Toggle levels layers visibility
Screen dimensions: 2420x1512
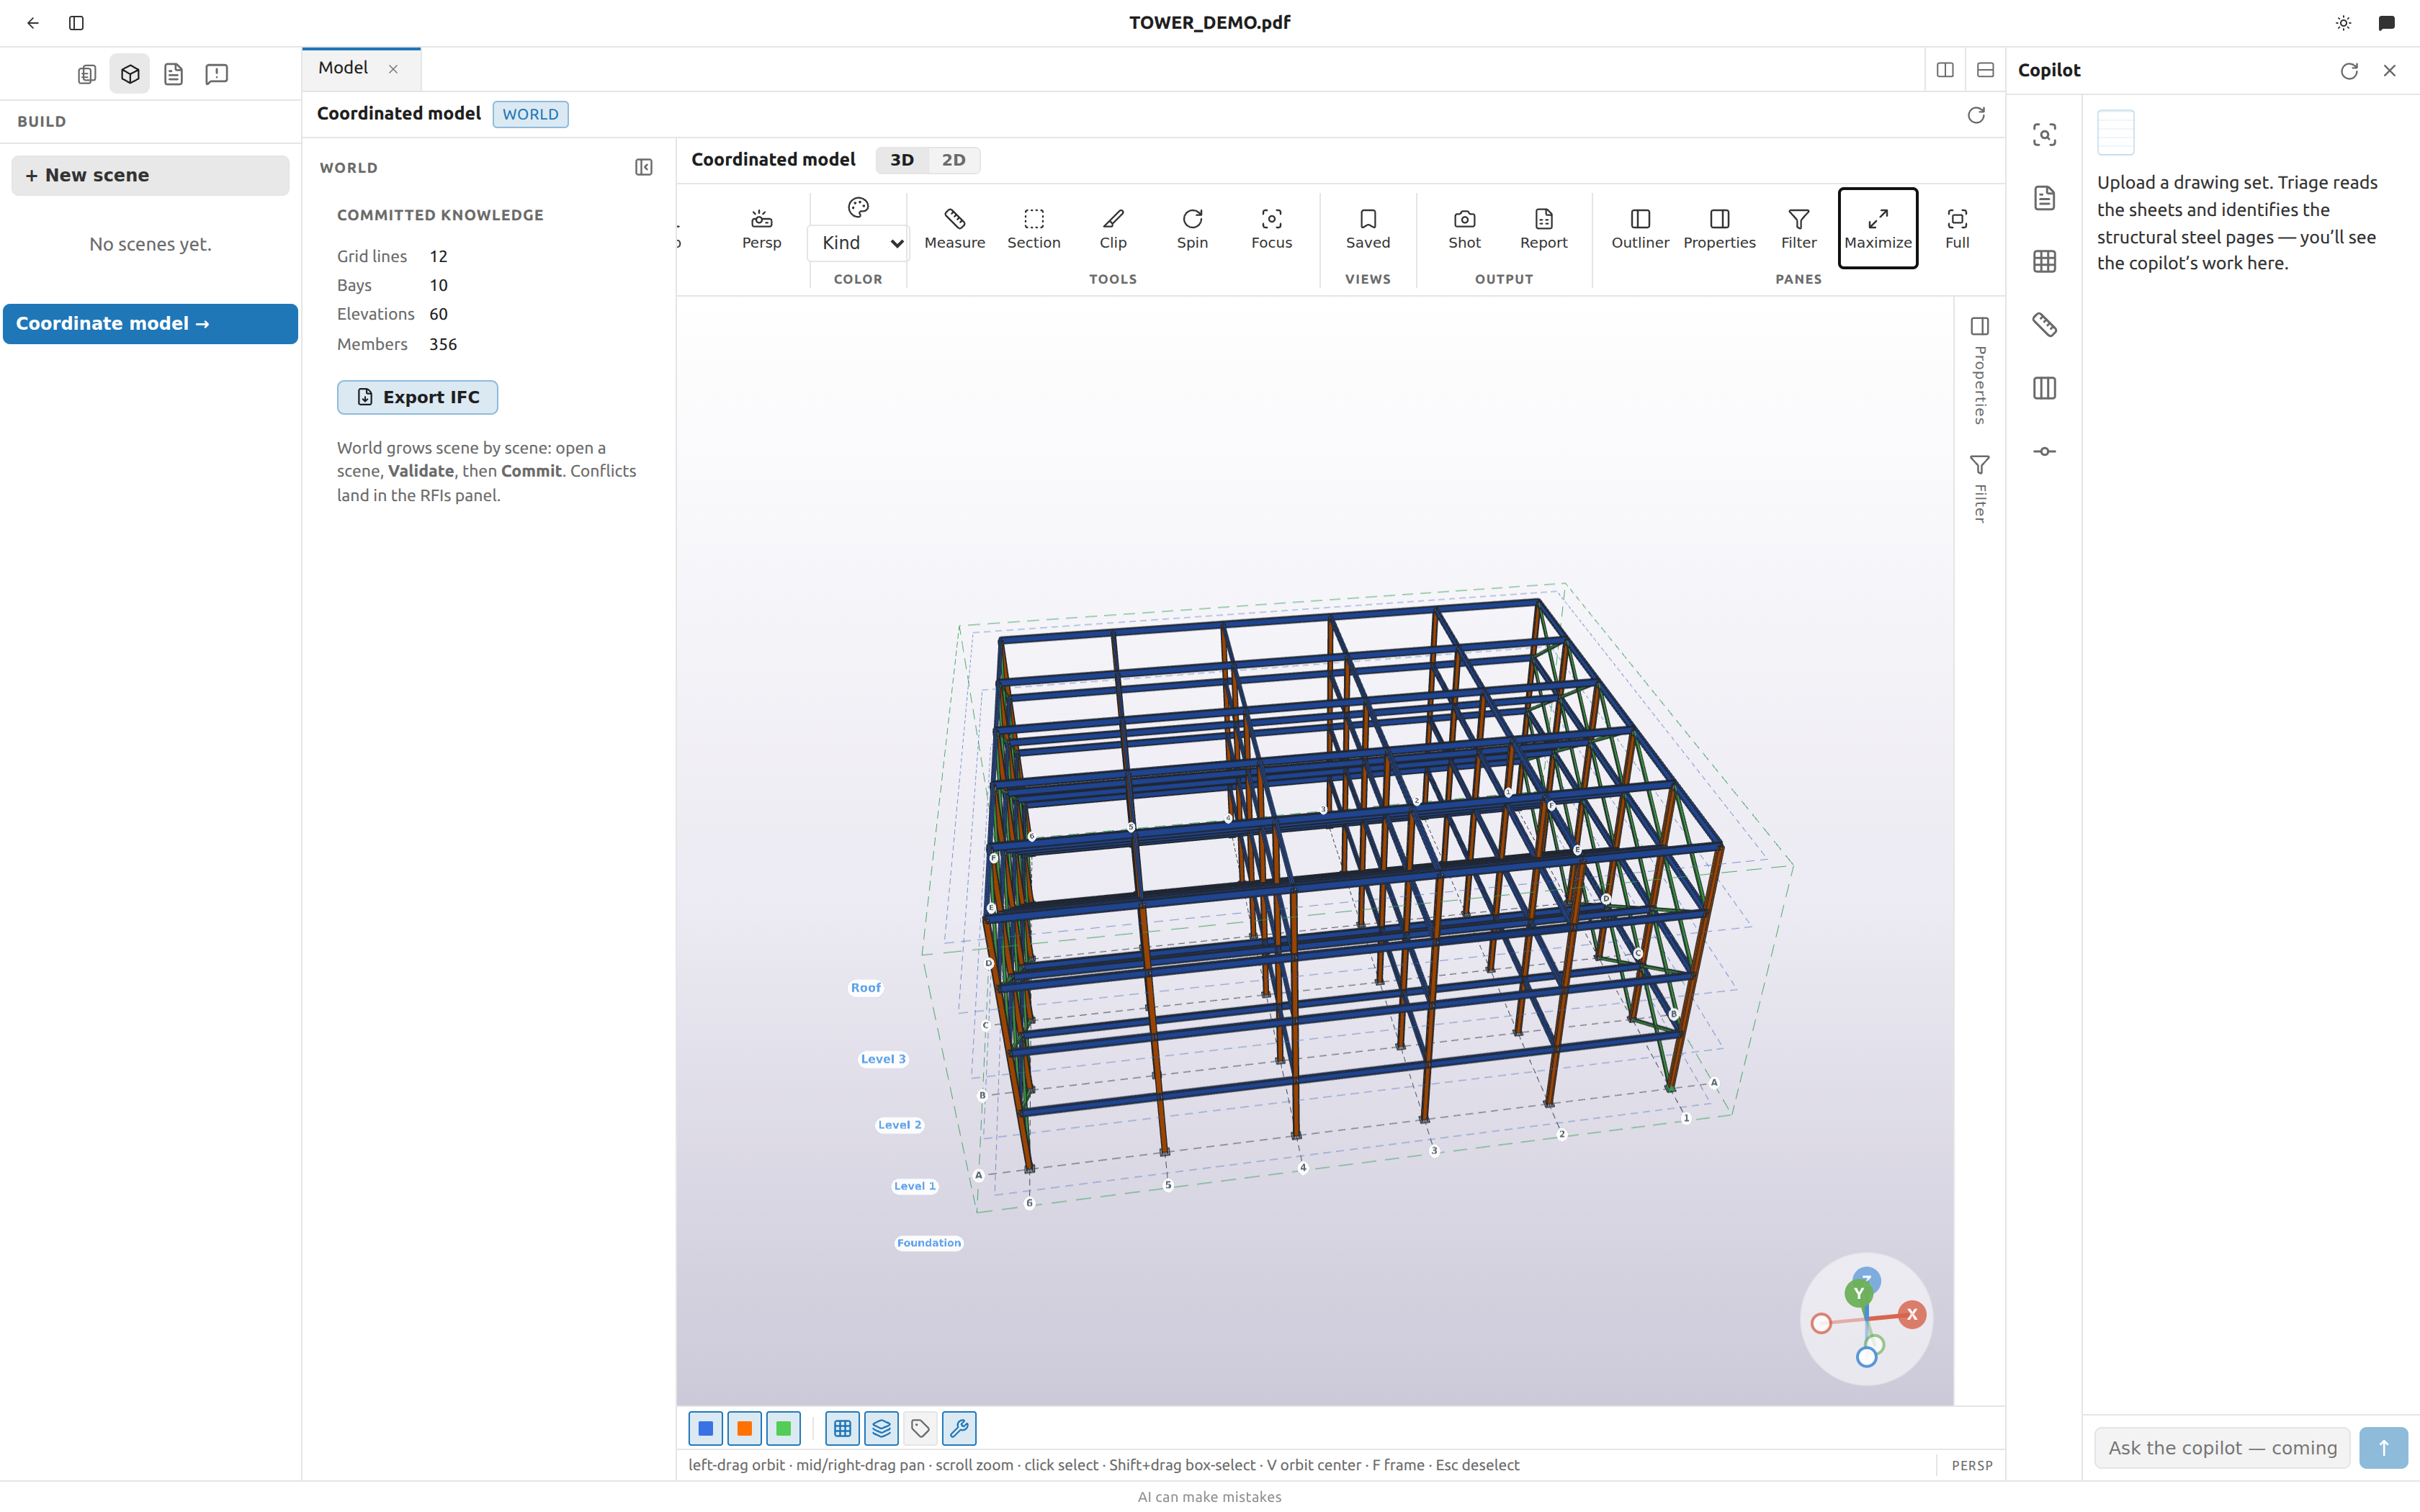click(881, 1428)
